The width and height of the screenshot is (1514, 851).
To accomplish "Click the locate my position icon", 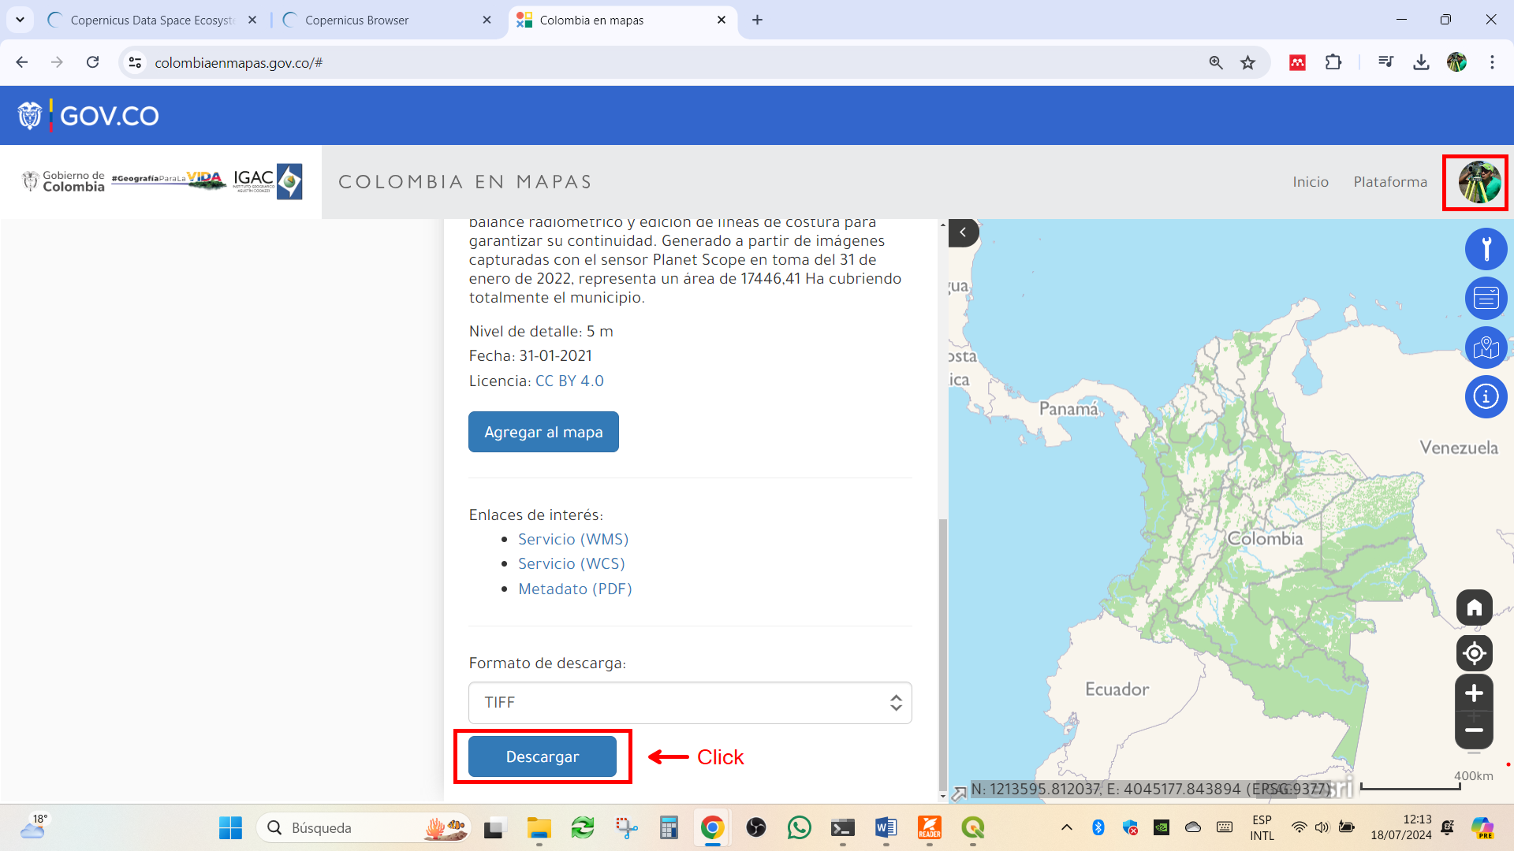I will [1474, 653].
